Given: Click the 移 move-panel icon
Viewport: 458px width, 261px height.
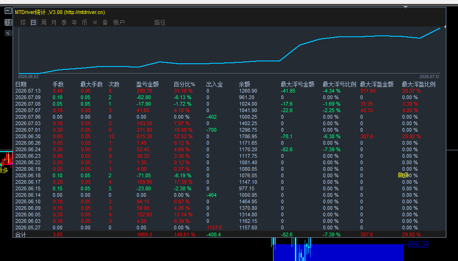Looking at the screenshot, I should tap(8, 22).
